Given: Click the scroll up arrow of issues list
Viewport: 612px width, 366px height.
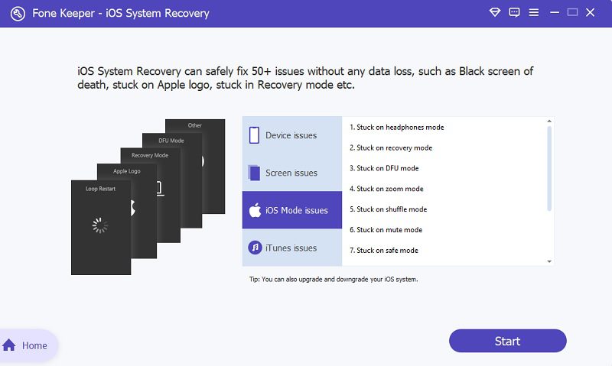Looking at the screenshot, I should click(549, 121).
